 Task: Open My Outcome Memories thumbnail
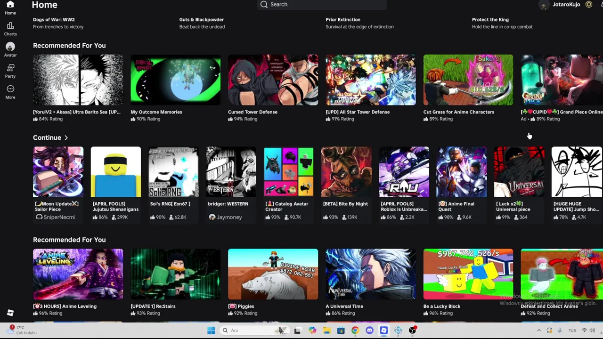[x=175, y=80]
